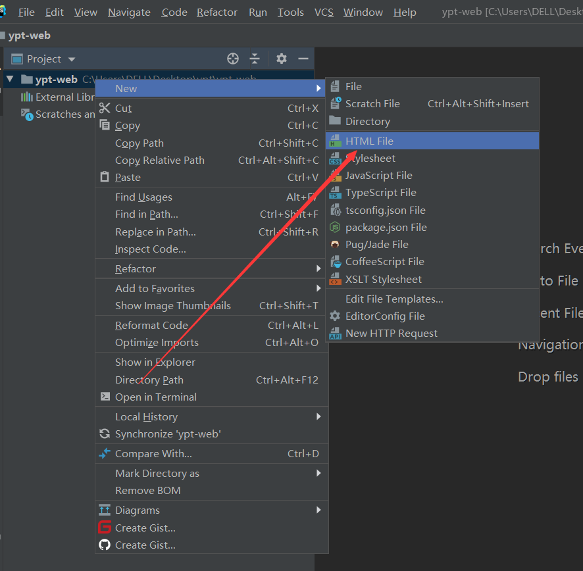Screen dimensions: 583x571
Task: Click the GitHub Create Gist icon
Action: [104, 545]
